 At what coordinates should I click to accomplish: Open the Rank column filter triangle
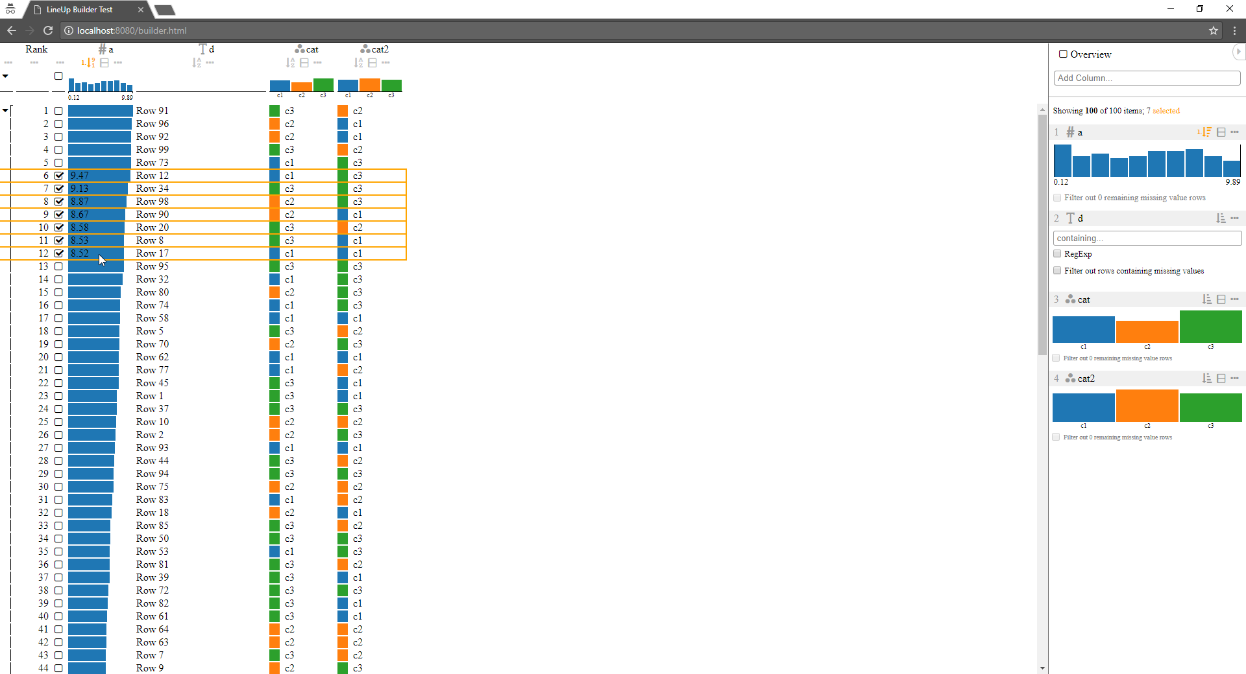point(6,76)
